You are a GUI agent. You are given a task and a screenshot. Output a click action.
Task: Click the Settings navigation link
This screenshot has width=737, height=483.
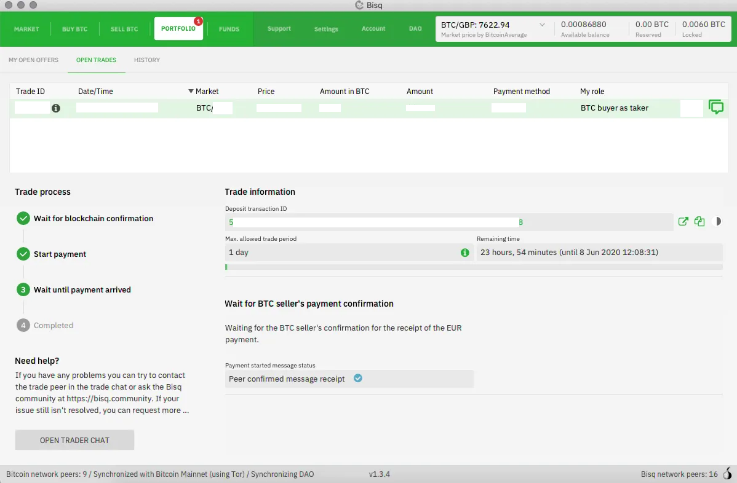click(x=326, y=29)
